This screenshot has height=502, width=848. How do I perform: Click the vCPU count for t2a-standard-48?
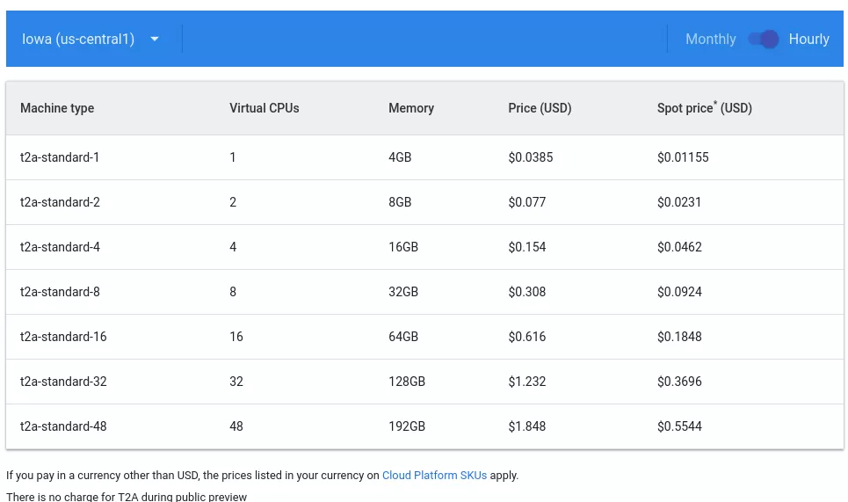(236, 426)
